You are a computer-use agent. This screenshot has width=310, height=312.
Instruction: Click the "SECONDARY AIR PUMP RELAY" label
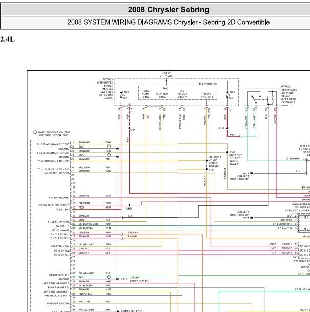[x=289, y=95]
